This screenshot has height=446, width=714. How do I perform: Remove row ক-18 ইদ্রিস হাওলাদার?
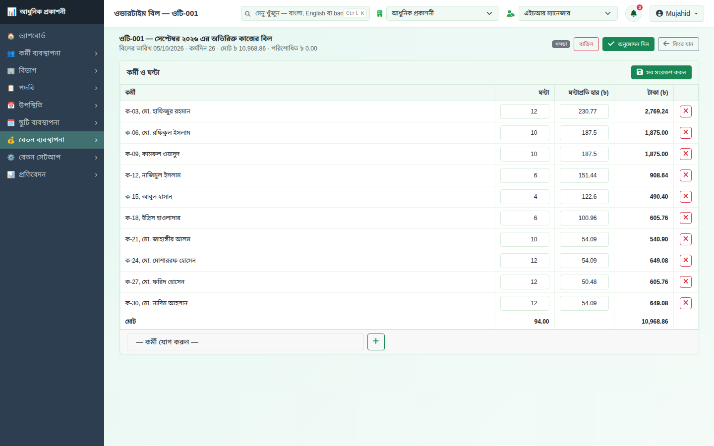tap(686, 218)
